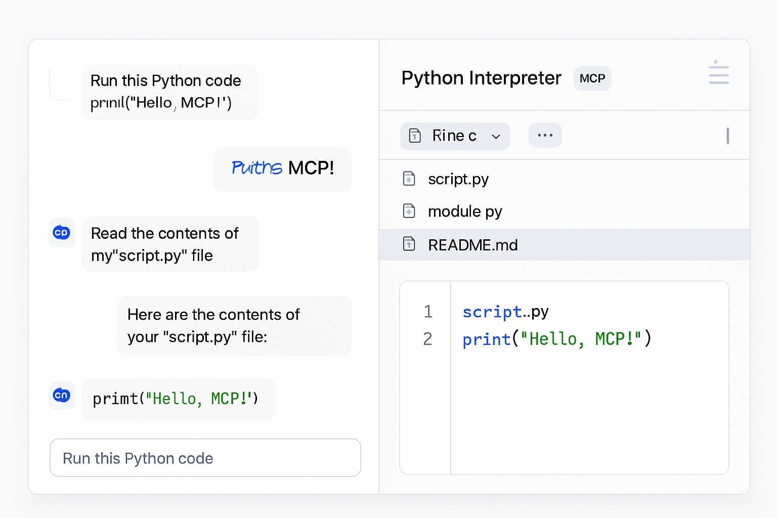
Task: Click the chevron arrow of 'Rine c' dropdown
Action: point(496,137)
